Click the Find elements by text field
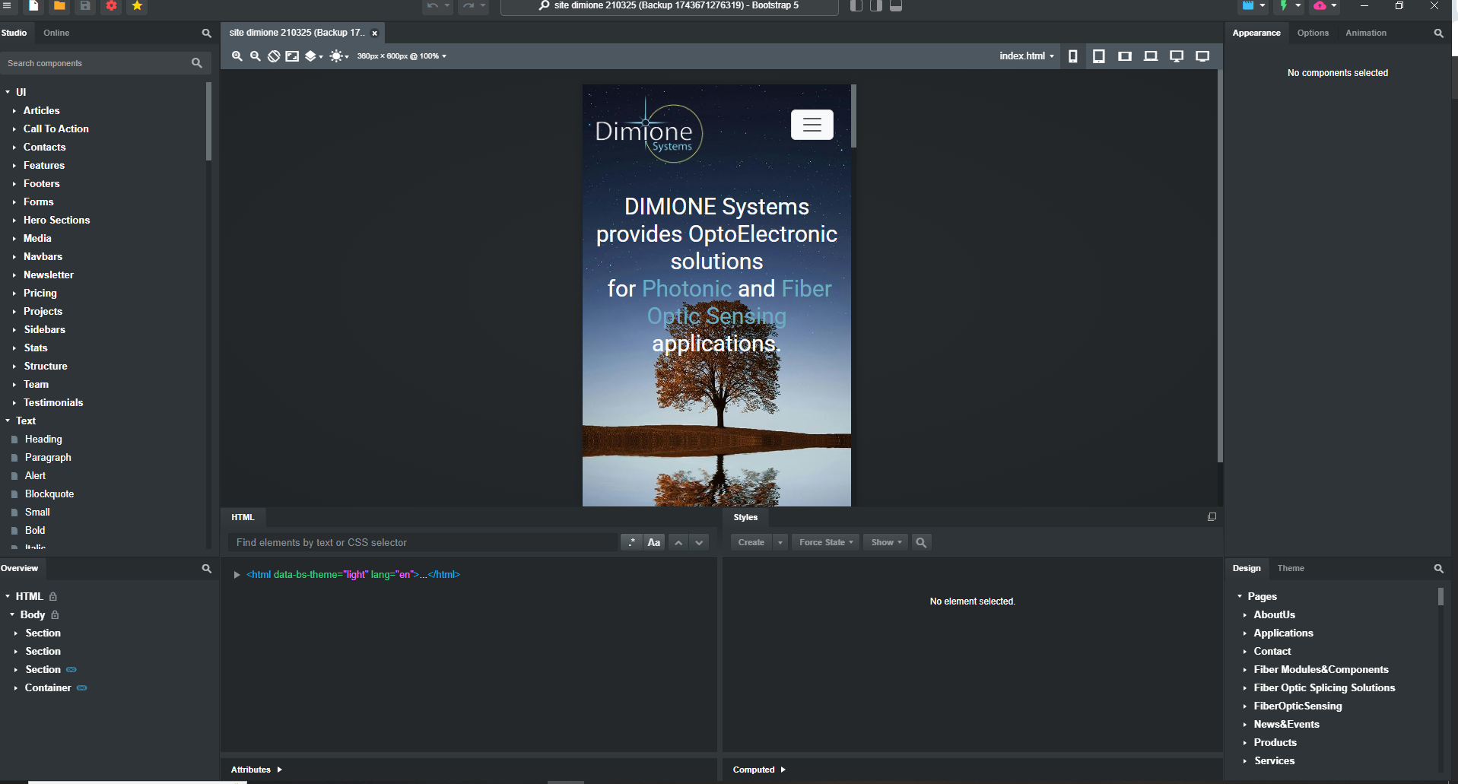Image resolution: width=1458 pixels, height=784 pixels. (x=423, y=542)
